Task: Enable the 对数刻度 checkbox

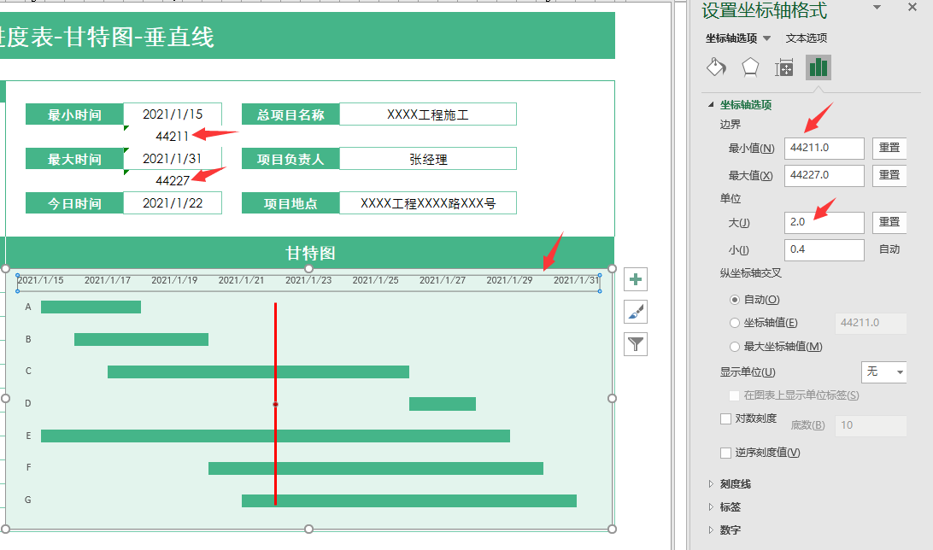Action: pyautogui.click(x=726, y=418)
